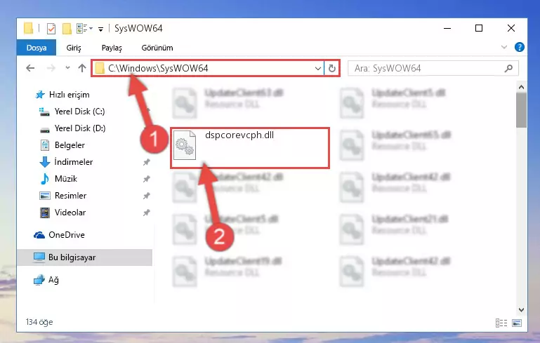
Task: Click the vertical scrollbar thumb
Action: [x=521, y=110]
